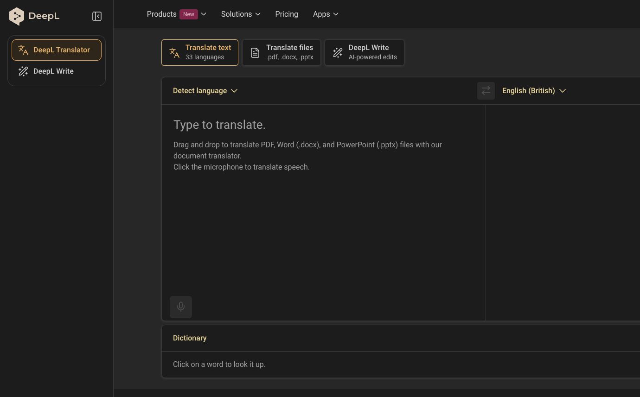The image size is (640, 397).
Task: Collapse the sidebar with the panel icon
Action: (97, 16)
